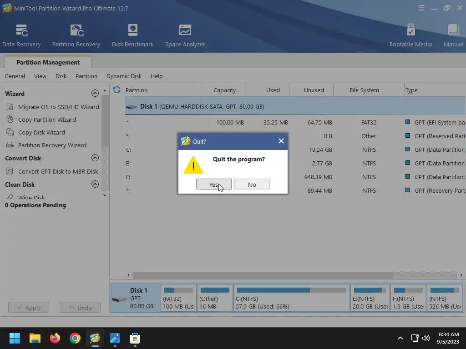Click the sidebar scroll-down arrow
466x349 pixels.
coord(105,195)
